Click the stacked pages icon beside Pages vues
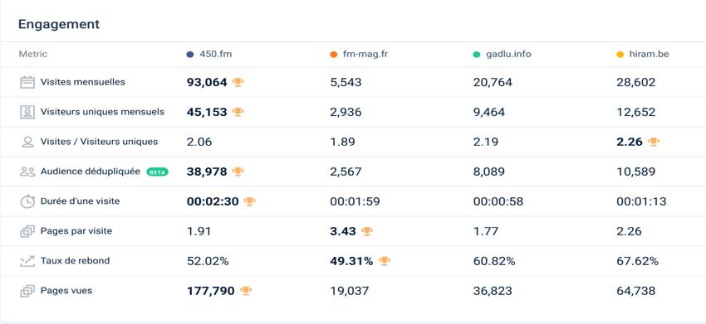The height and width of the screenshot is (324, 706). pyautogui.click(x=27, y=291)
